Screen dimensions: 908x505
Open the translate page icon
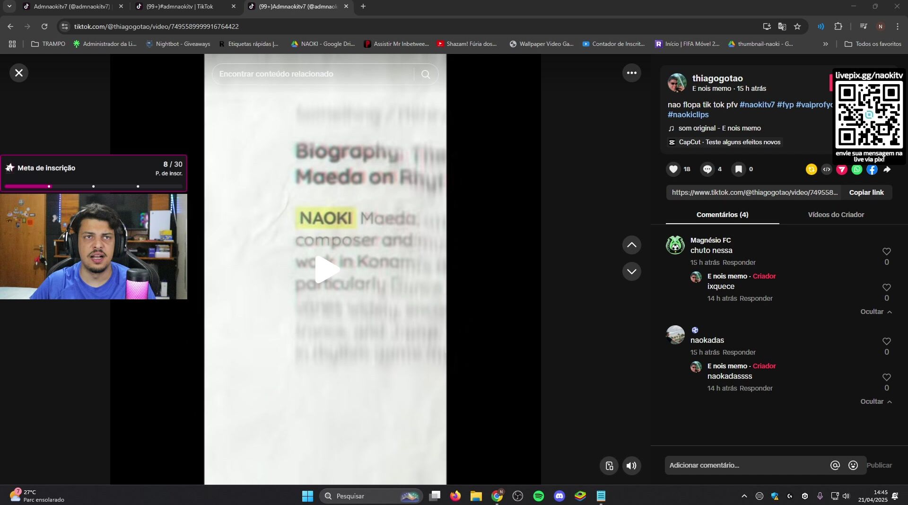782,26
